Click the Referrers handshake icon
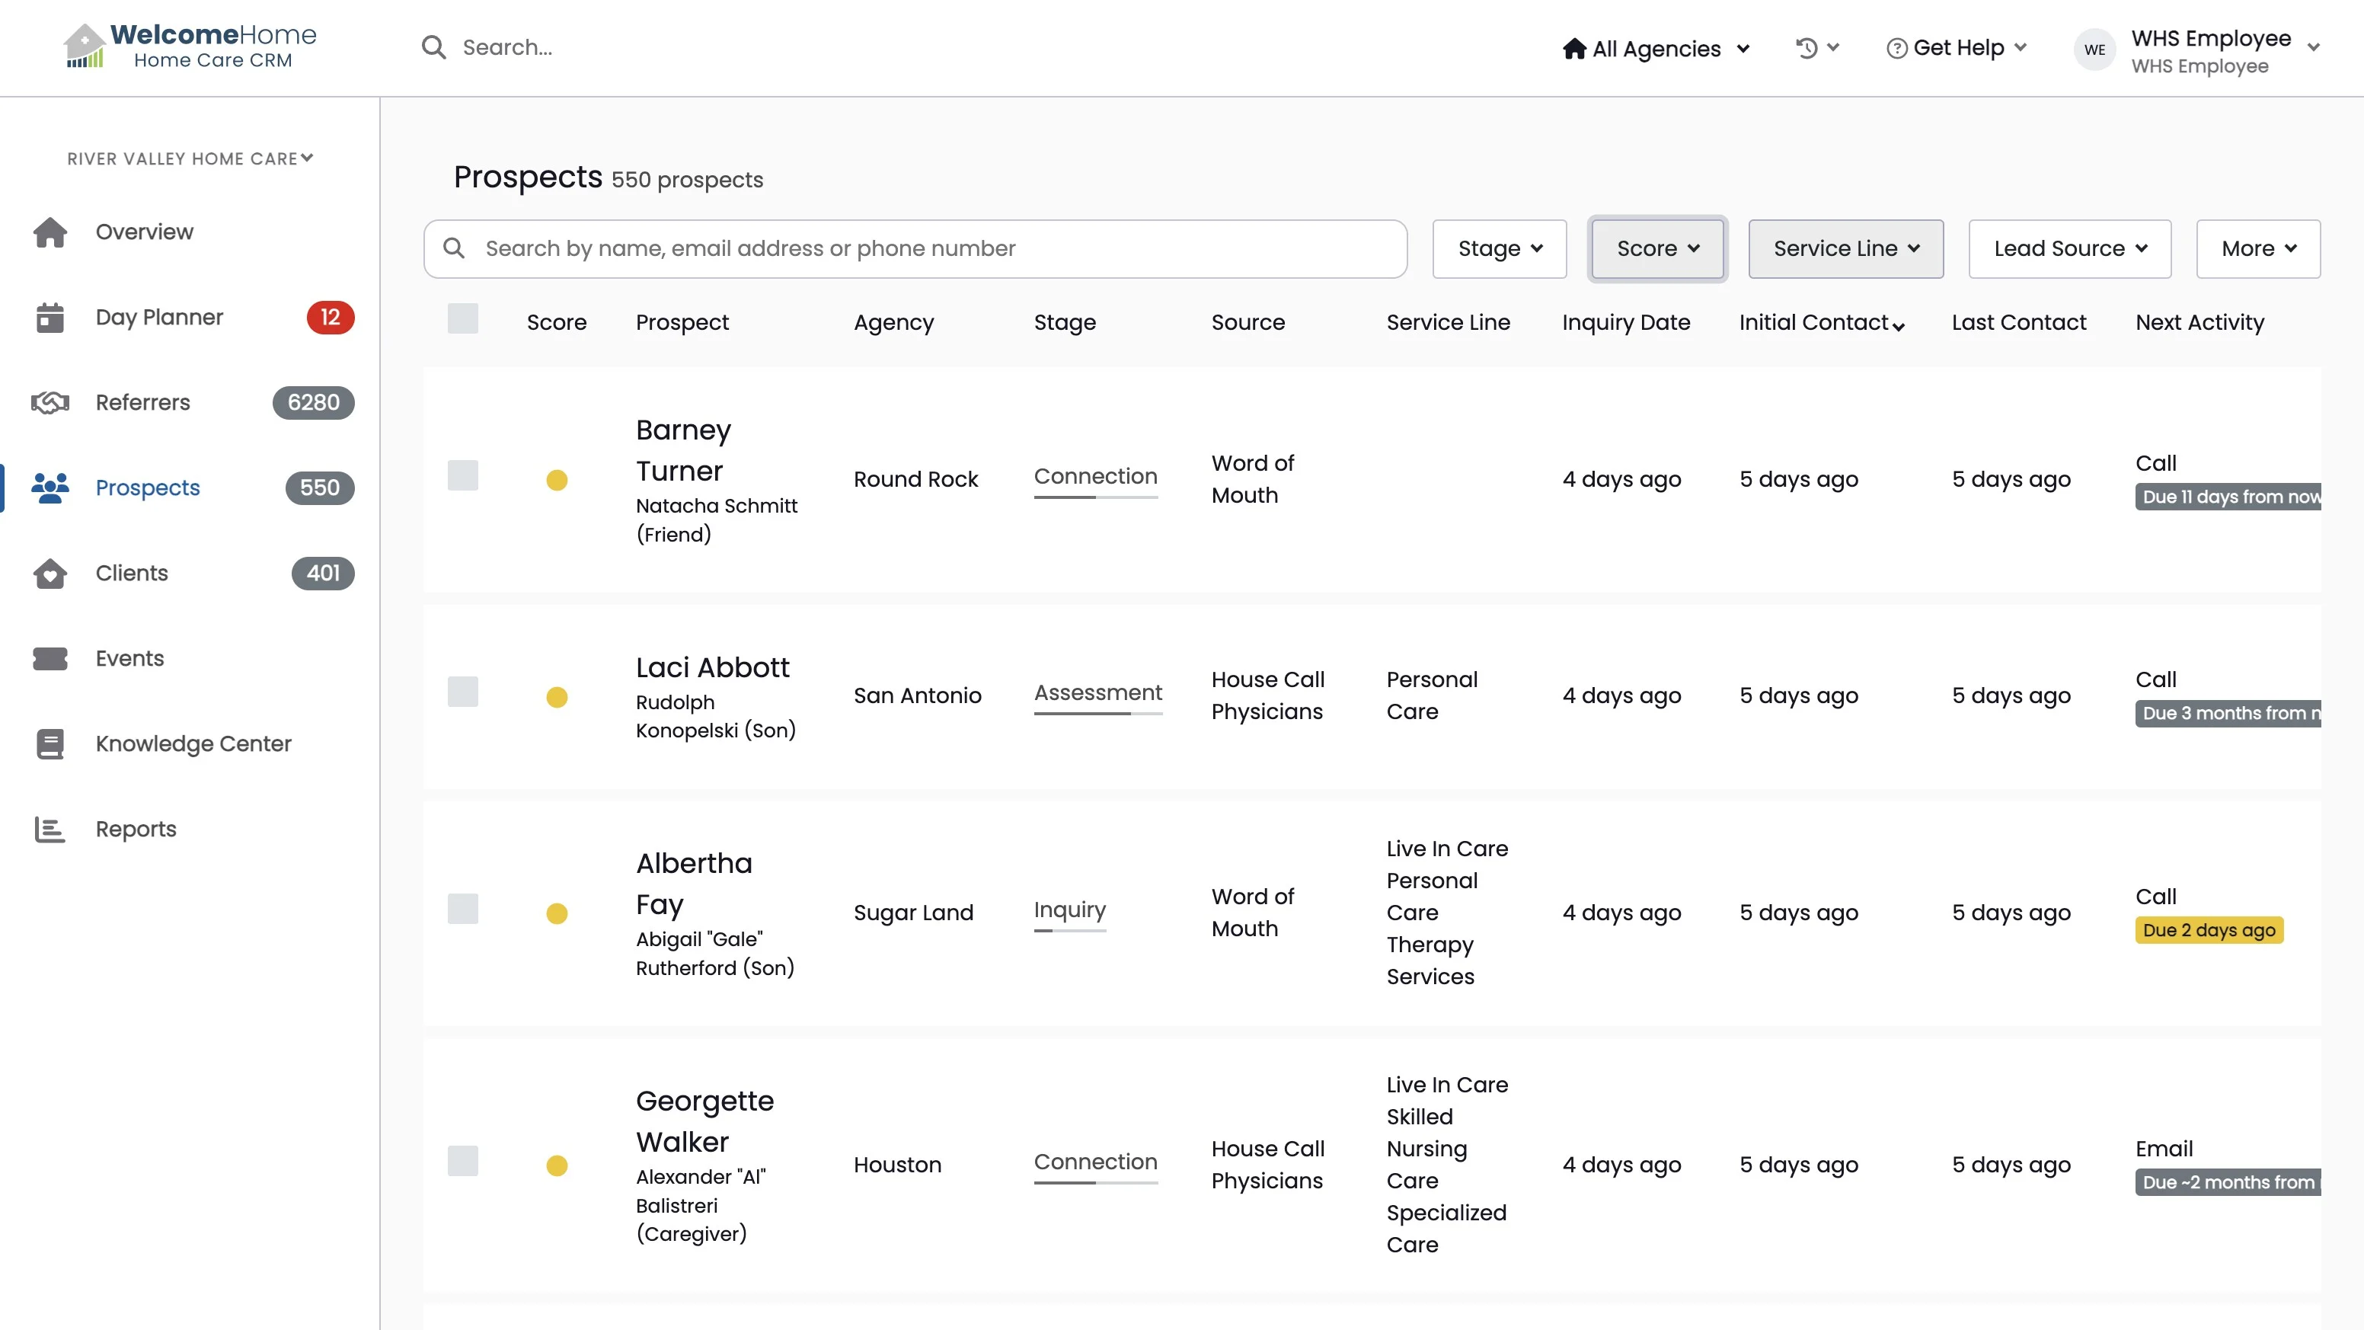The height and width of the screenshot is (1330, 2364). pos(50,403)
